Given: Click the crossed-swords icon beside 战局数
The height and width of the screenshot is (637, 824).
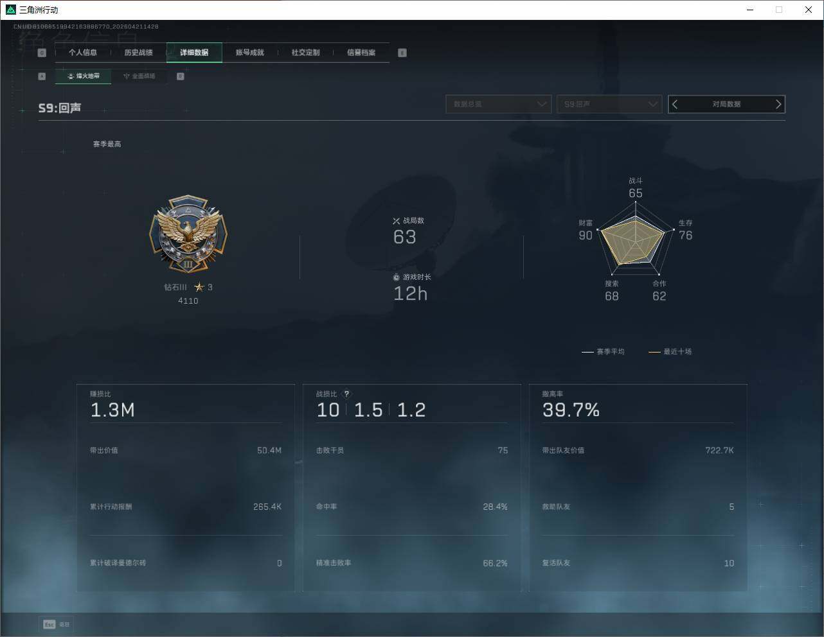Looking at the screenshot, I should [x=397, y=221].
